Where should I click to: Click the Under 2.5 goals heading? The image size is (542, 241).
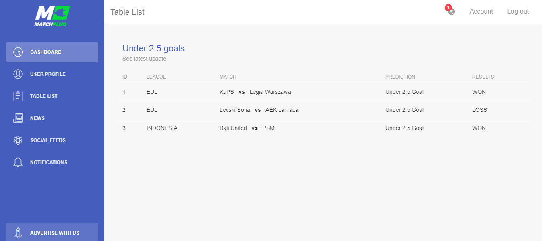click(153, 49)
